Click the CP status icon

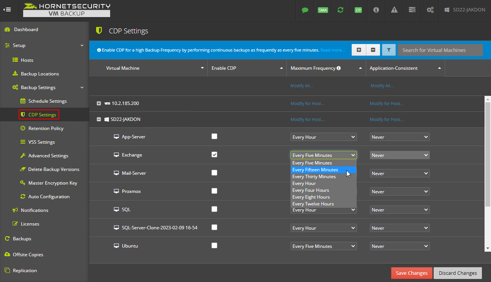pos(358,10)
